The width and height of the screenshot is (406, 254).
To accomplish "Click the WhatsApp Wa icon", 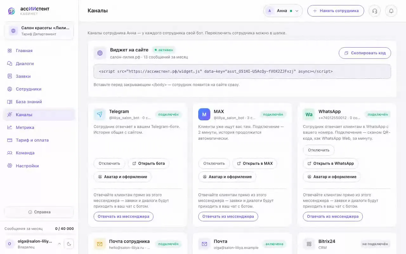I will pyautogui.click(x=309, y=114).
